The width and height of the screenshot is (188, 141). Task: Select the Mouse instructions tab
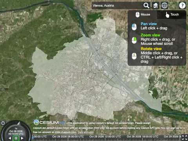(x=143, y=14)
